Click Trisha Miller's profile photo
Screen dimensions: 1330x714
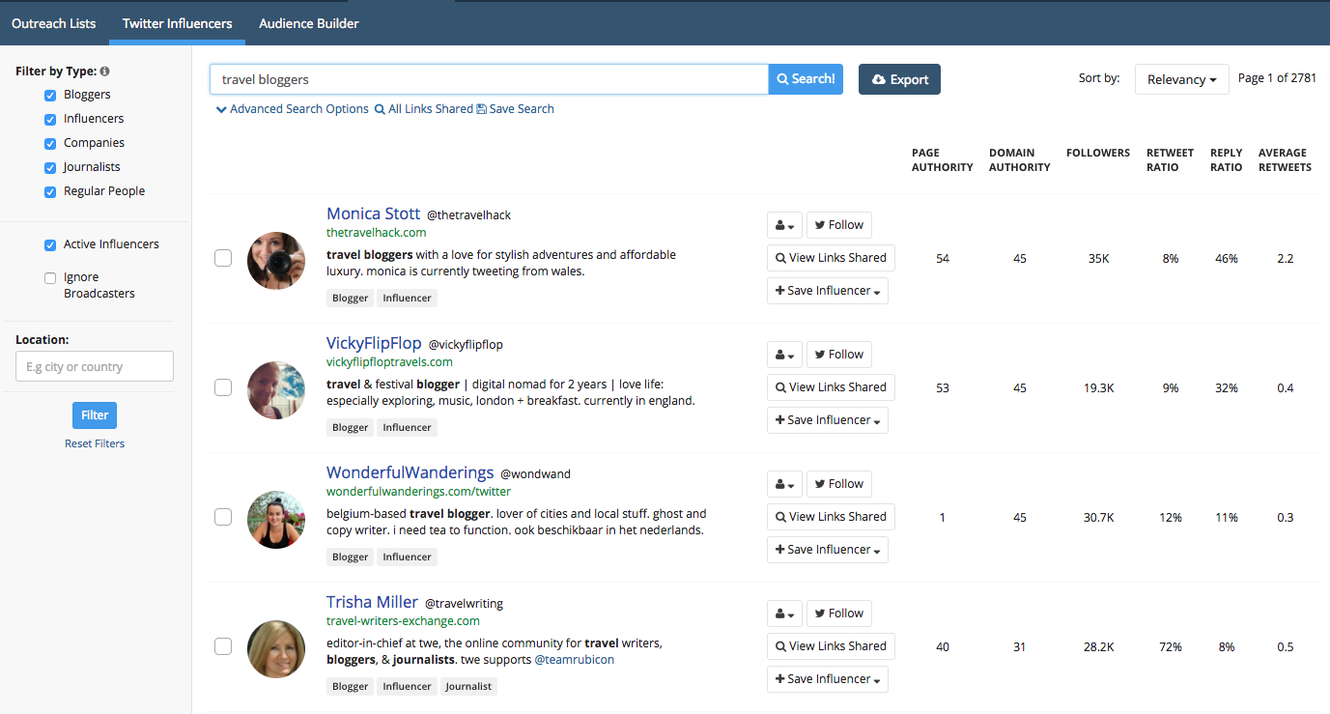[x=276, y=648]
